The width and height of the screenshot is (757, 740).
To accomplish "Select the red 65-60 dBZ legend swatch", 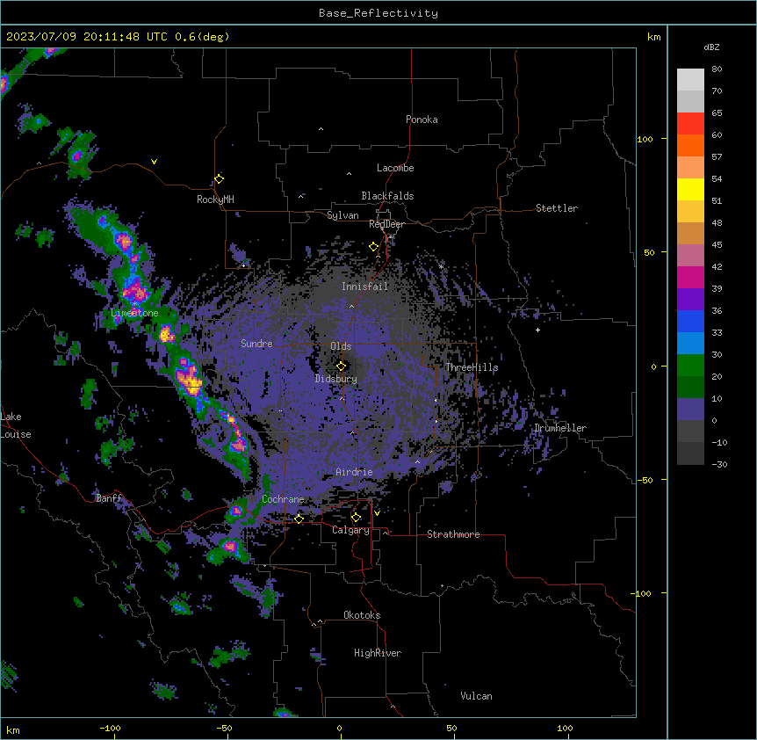I will pos(690,124).
